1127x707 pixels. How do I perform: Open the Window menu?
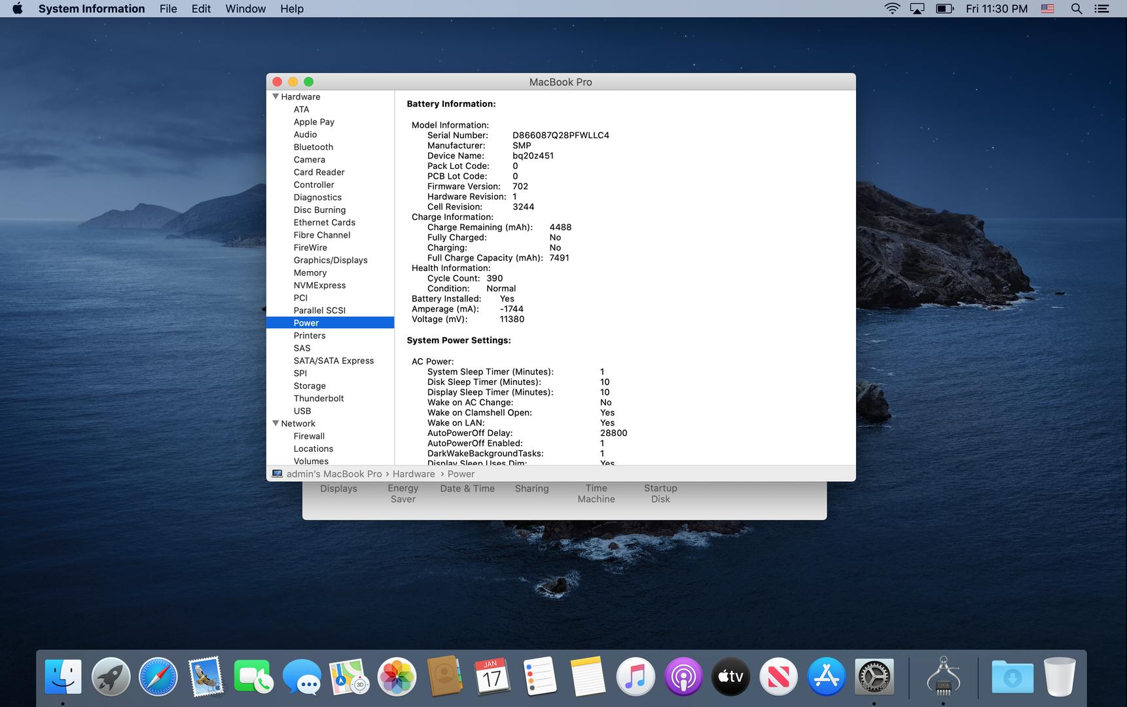point(245,9)
